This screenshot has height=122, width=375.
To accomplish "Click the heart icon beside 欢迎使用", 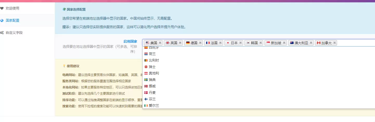I will (x=2, y=8).
